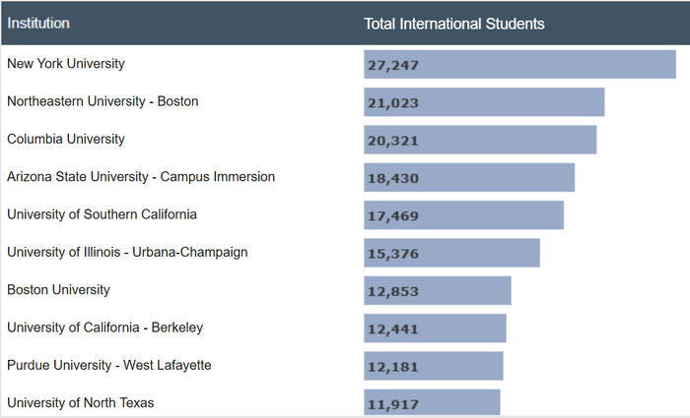
Task: Open the University of North Texas entry
Action: click(x=80, y=402)
